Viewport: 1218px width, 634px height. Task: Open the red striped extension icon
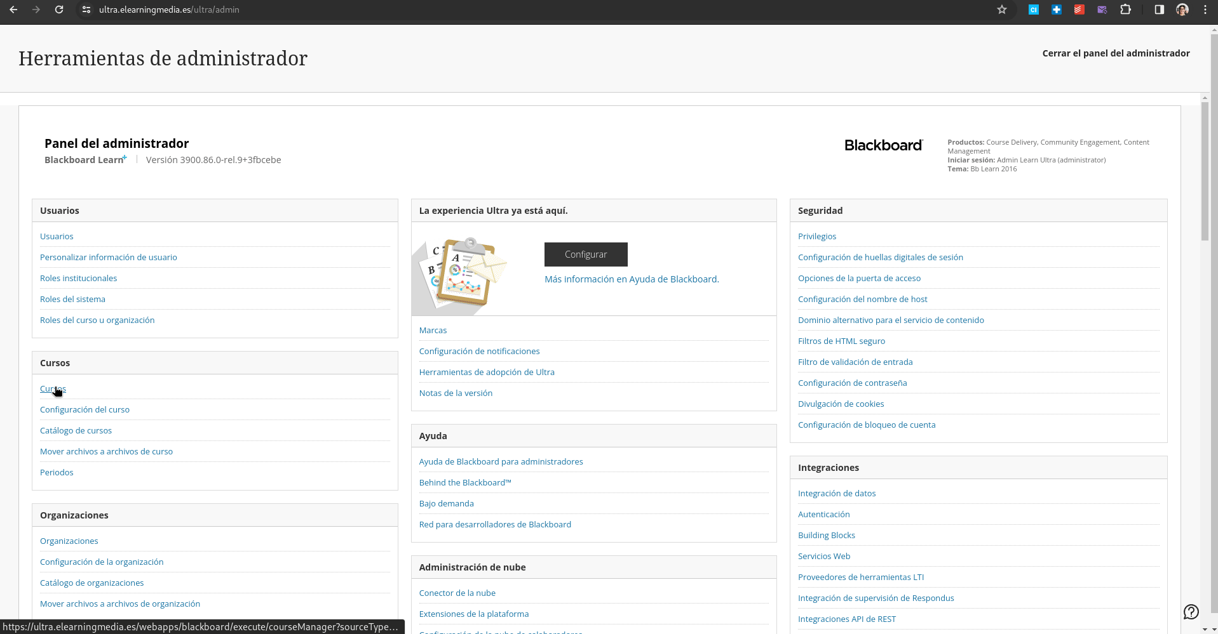point(1079,10)
